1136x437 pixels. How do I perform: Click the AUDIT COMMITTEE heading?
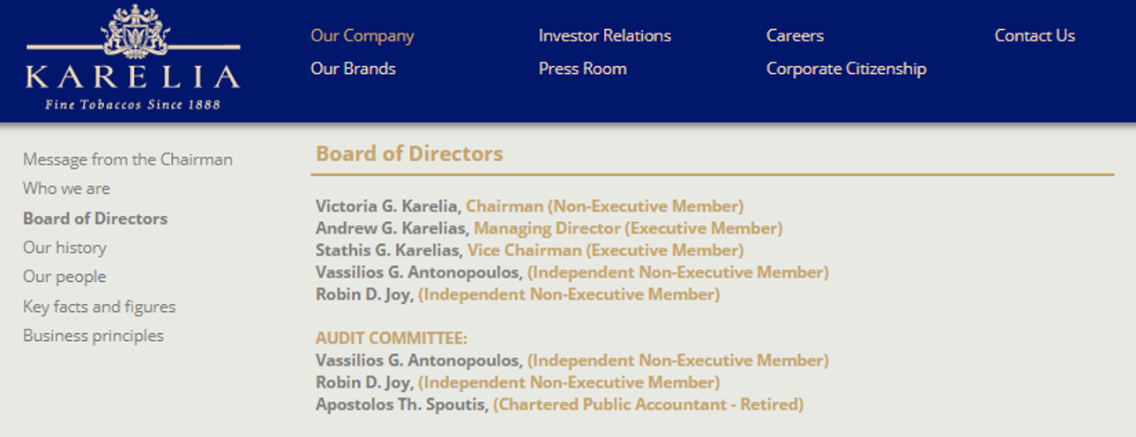[x=392, y=338]
